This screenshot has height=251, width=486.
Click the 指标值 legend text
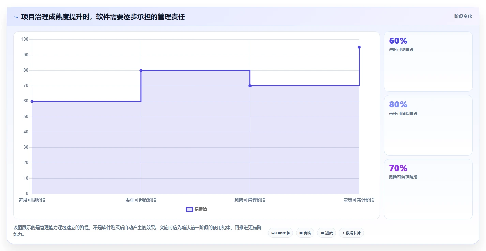[201, 209]
